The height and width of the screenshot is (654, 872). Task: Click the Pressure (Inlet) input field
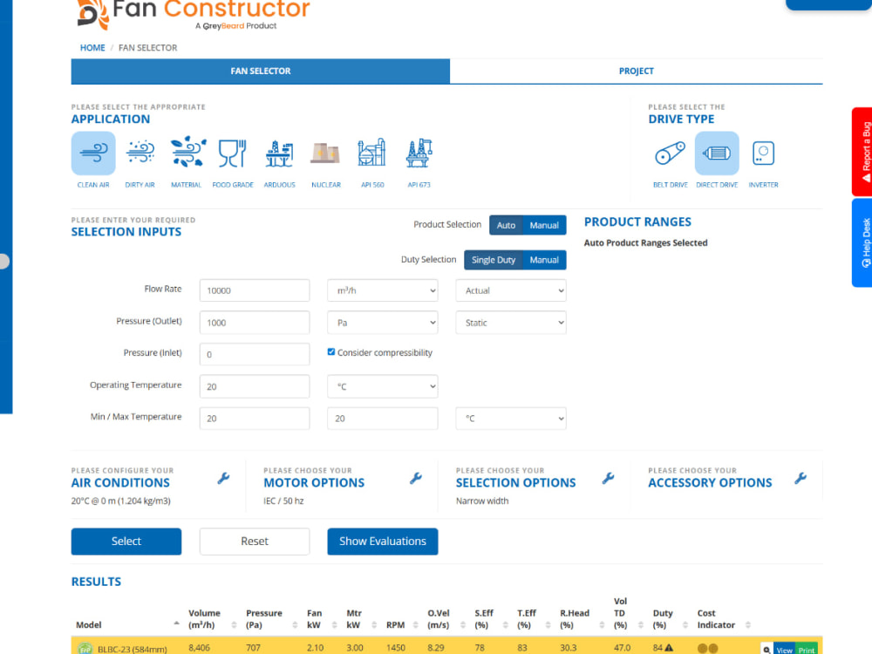255,354
